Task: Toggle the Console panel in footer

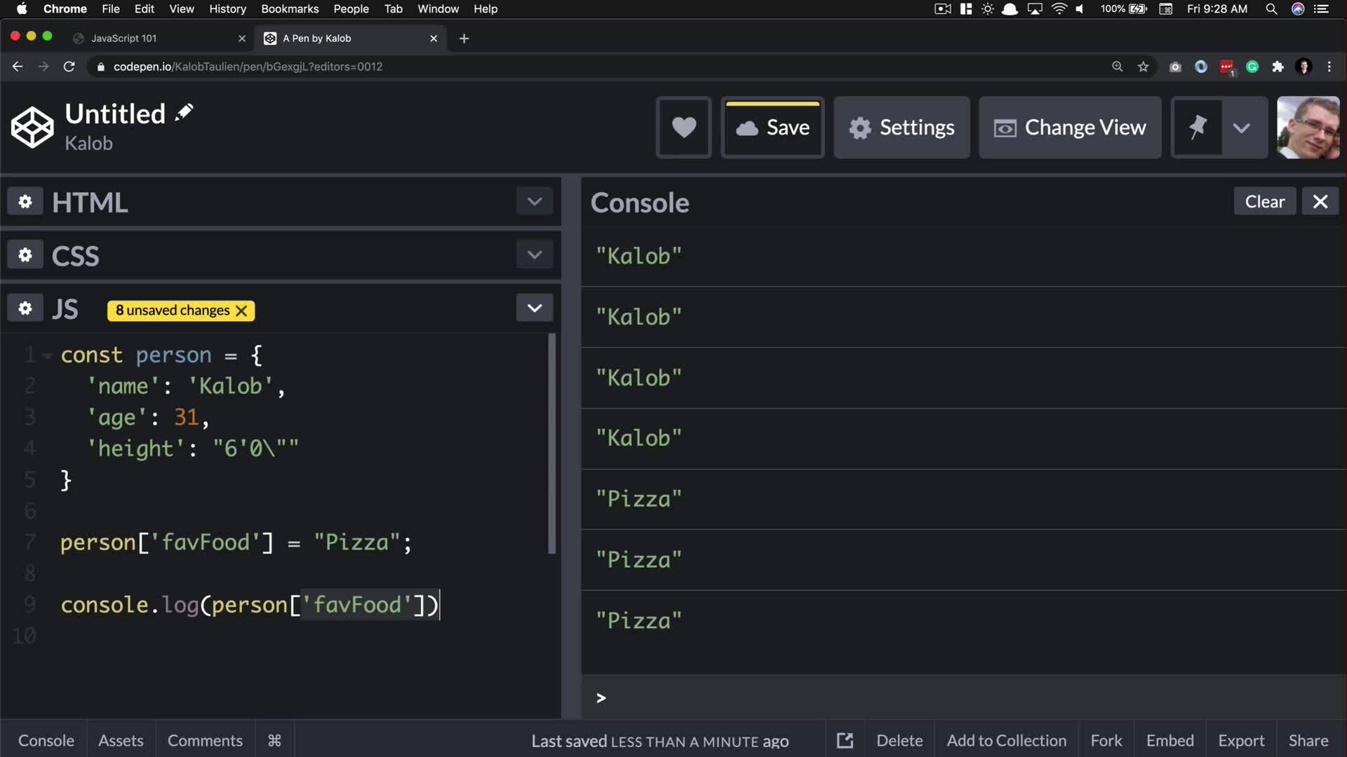Action: (x=46, y=740)
